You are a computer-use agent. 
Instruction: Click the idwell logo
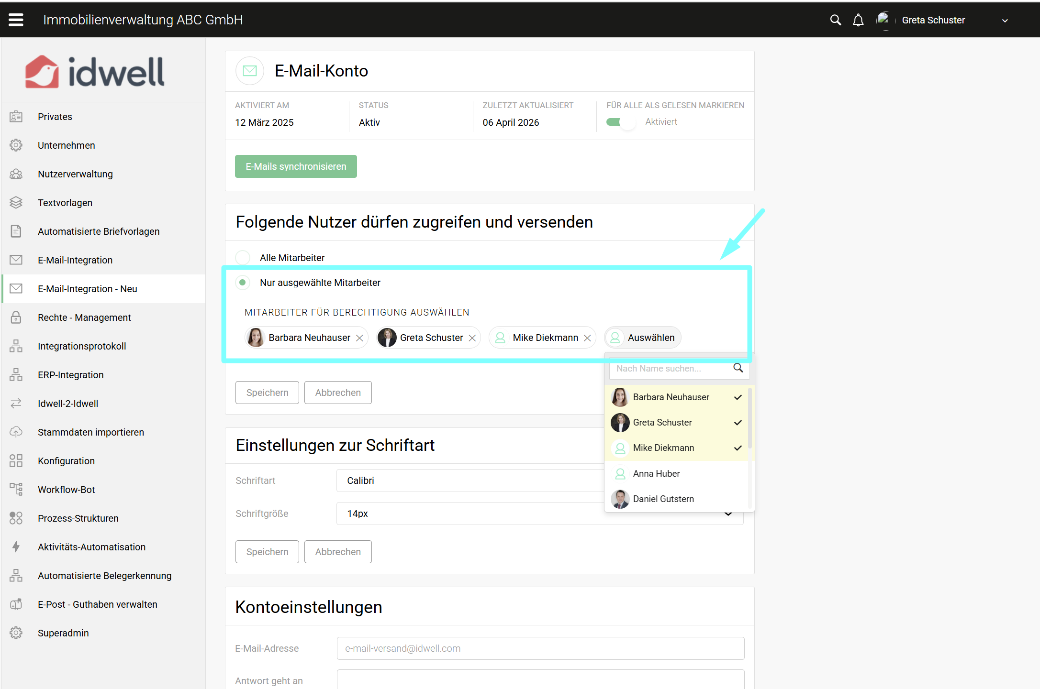95,72
